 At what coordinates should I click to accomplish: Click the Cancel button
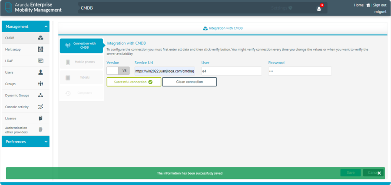pos(373,172)
